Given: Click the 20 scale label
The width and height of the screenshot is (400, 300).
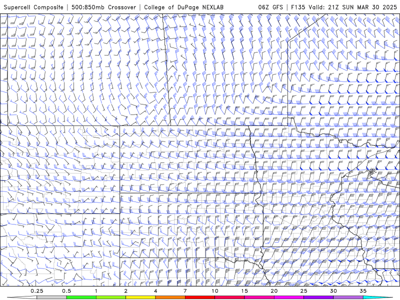Looking at the screenshot, I should [274, 291].
